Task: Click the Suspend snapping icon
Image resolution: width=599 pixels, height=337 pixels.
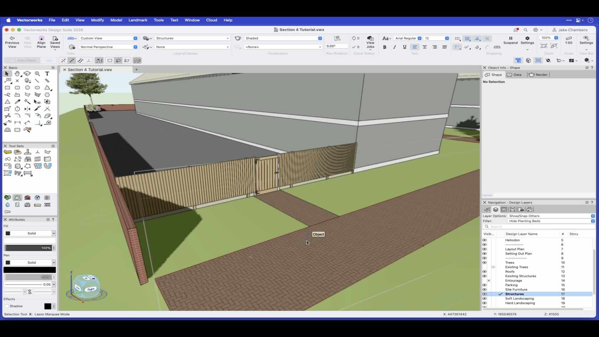Action: point(510,40)
